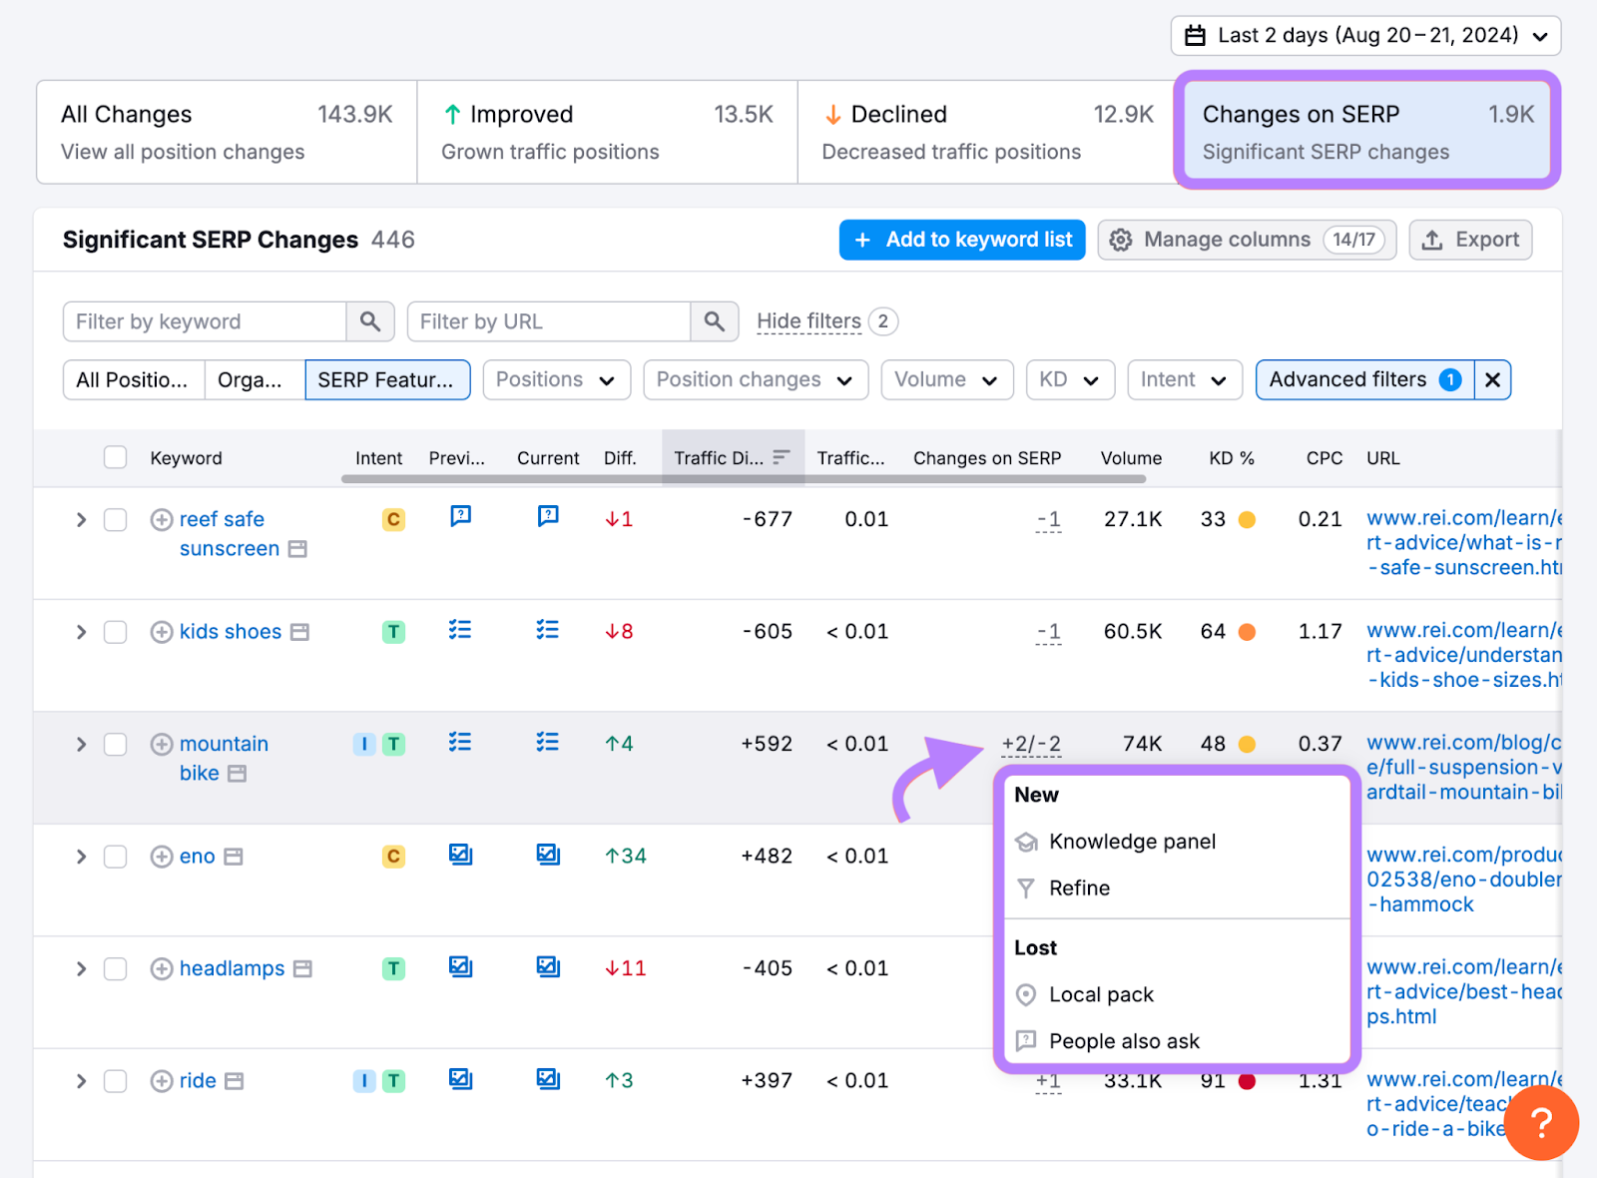Switch to the Improved tab
The width and height of the screenshot is (1597, 1178).
pos(607,132)
